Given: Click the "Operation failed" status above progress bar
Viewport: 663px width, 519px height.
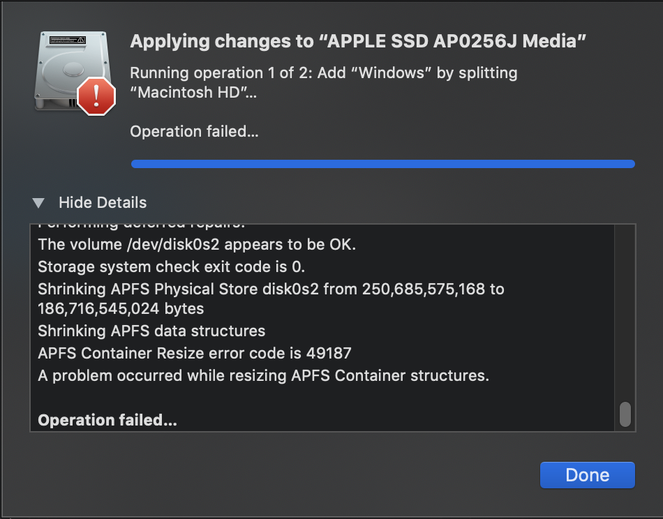Looking at the screenshot, I should click(194, 131).
